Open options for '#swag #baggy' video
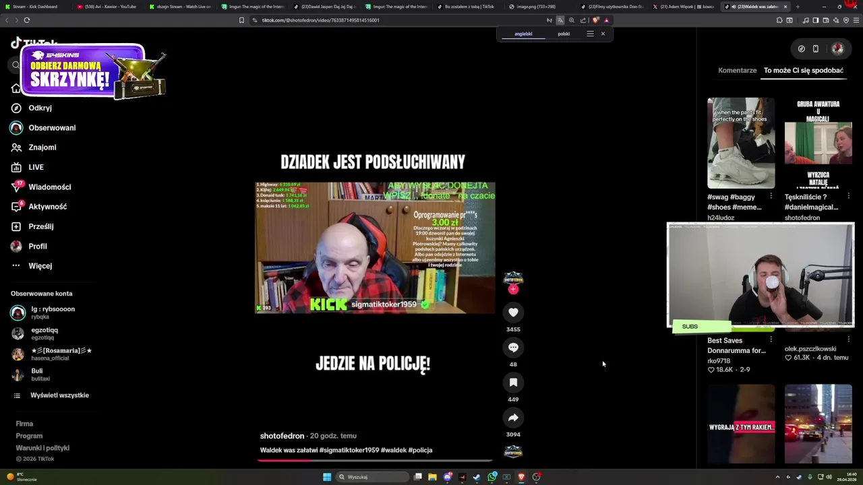The width and height of the screenshot is (863, 485). [x=771, y=196]
